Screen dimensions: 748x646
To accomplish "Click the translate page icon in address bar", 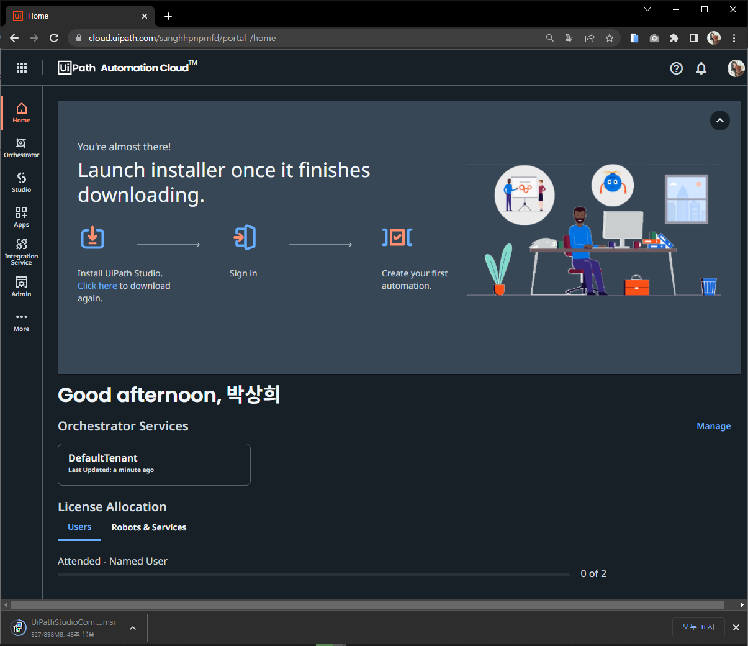I will pos(570,38).
